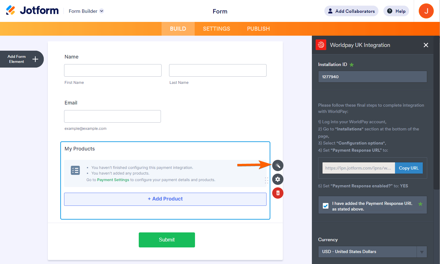The image size is (440, 264).
Task: Click the products list icon in notice
Action: tap(75, 170)
